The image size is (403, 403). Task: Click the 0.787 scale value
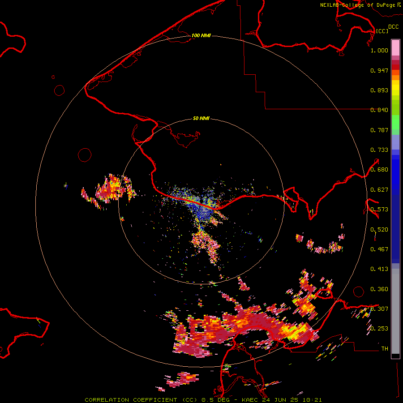[379, 130]
